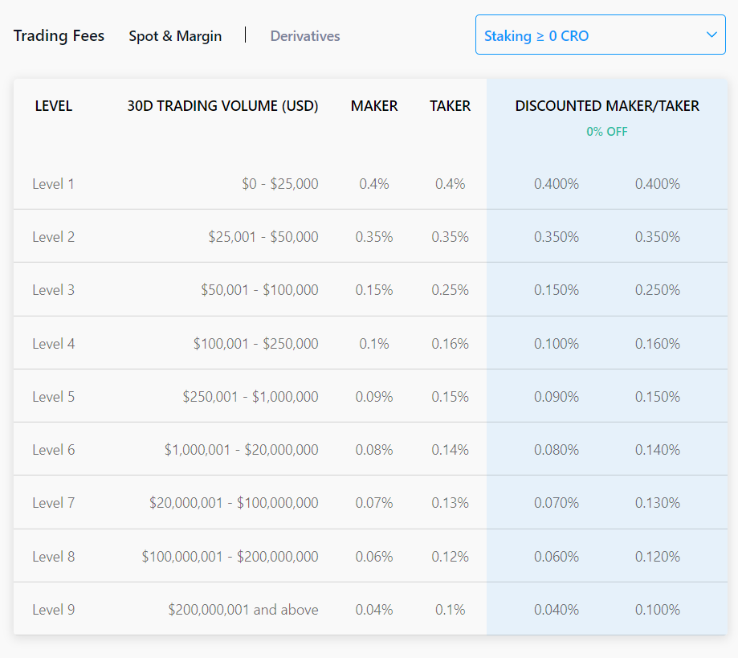
Task: Click the Trading Fees heading
Action: (59, 36)
